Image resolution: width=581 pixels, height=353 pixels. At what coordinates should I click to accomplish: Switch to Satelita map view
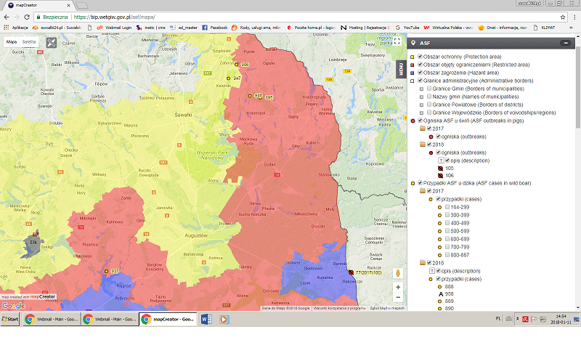click(x=30, y=42)
